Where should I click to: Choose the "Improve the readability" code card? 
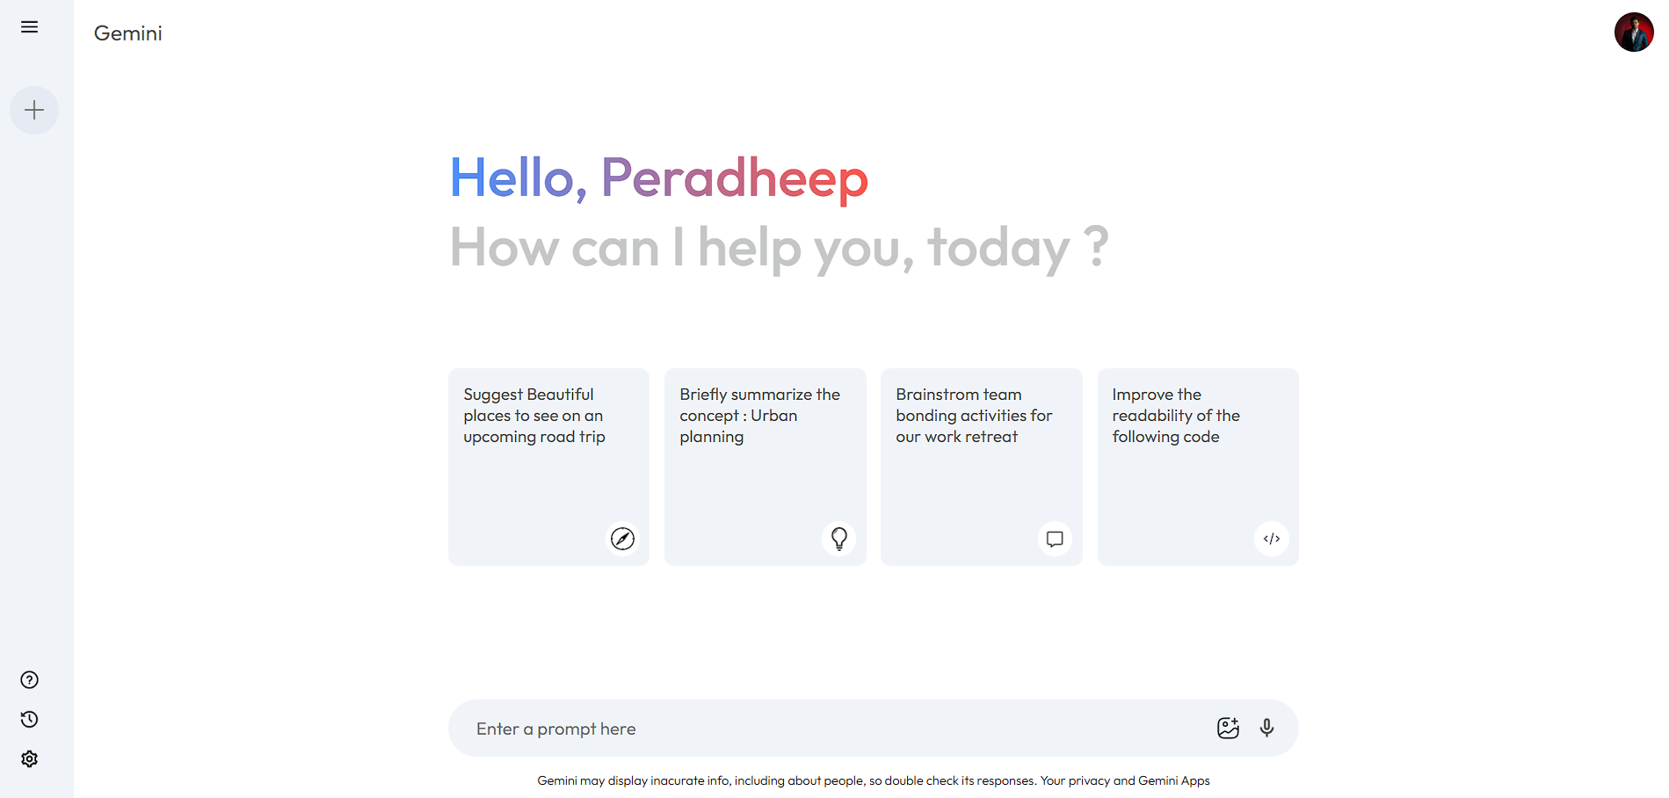[x=1197, y=466]
